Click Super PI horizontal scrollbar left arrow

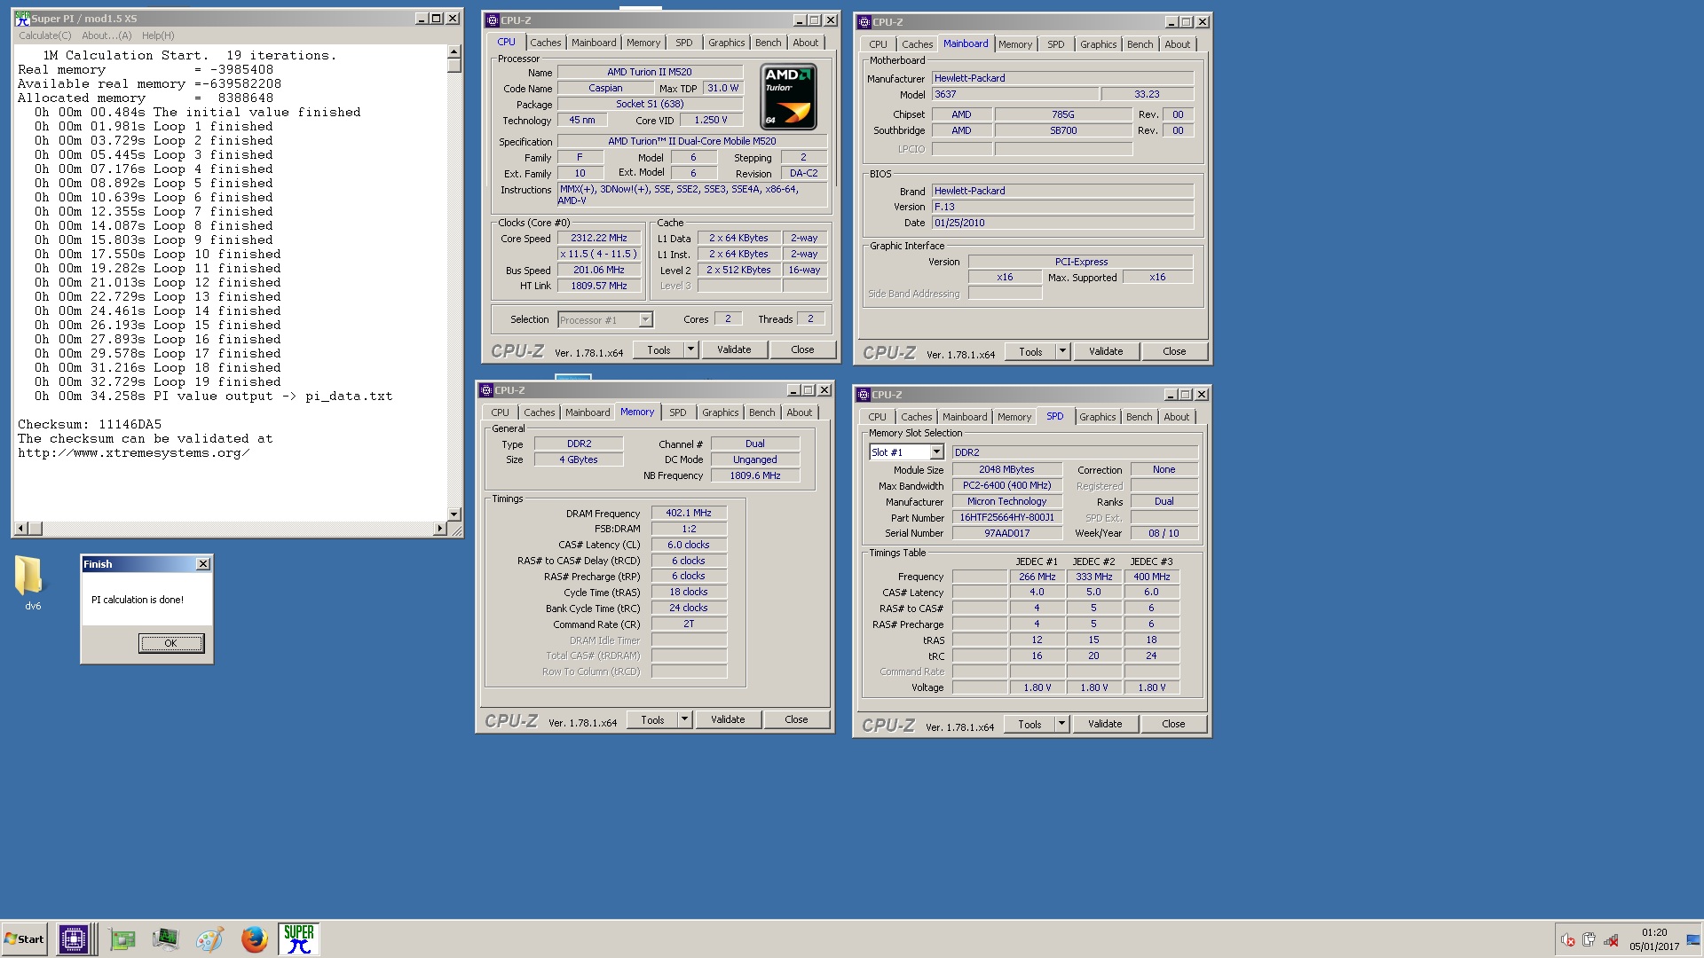21,529
